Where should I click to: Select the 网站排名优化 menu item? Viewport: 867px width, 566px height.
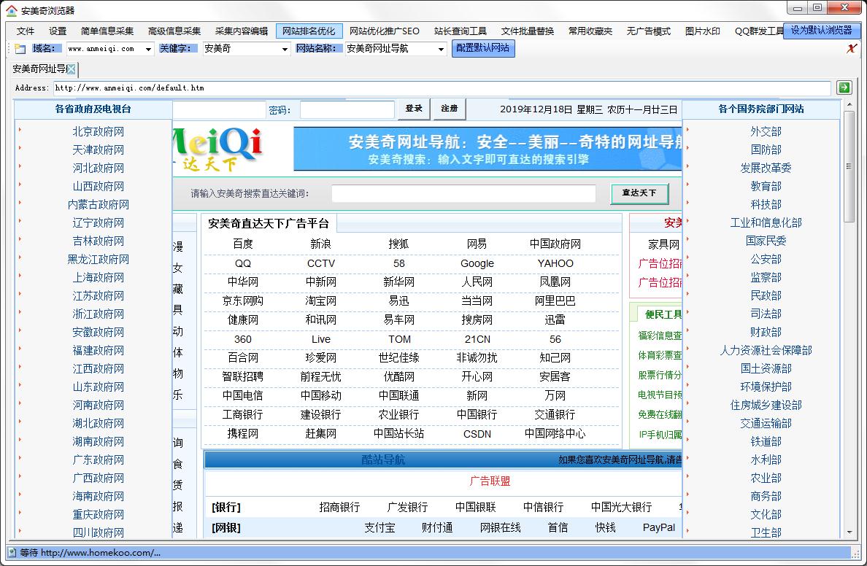click(309, 31)
